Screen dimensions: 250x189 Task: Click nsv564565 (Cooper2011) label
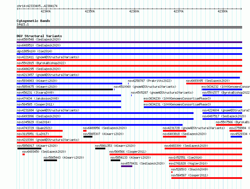[x=35, y=104]
